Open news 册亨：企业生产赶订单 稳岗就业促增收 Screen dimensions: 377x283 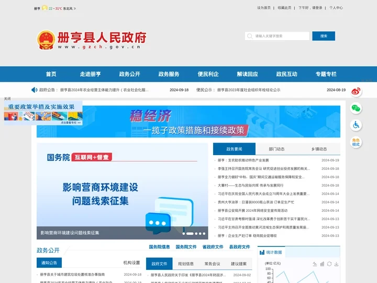(247, 236)
